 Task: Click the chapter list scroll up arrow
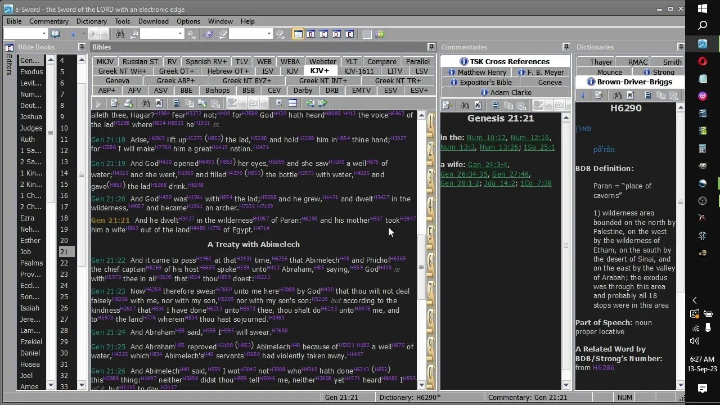(x=82, y=59)
